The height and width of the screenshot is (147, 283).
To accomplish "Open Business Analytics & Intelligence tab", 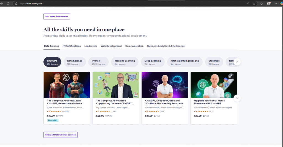I will [166, 46].
